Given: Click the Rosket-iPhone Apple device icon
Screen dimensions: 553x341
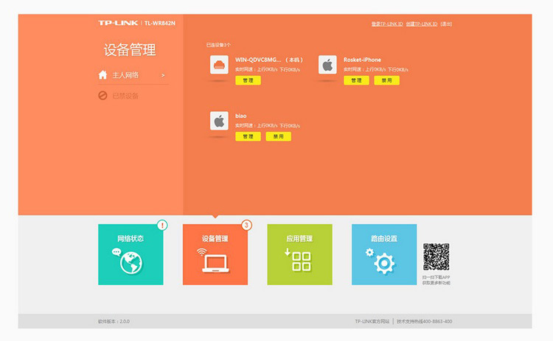Looking at the screenshot, I should 327,65.
